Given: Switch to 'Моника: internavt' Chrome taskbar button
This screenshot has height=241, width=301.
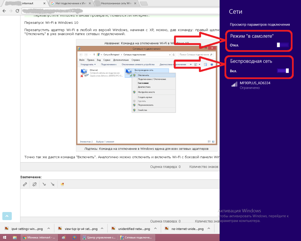Looking at the screenshot, I should pyautogui.click(x=39, y=238).
